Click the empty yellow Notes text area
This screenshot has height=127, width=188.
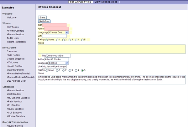click(112, 48)
